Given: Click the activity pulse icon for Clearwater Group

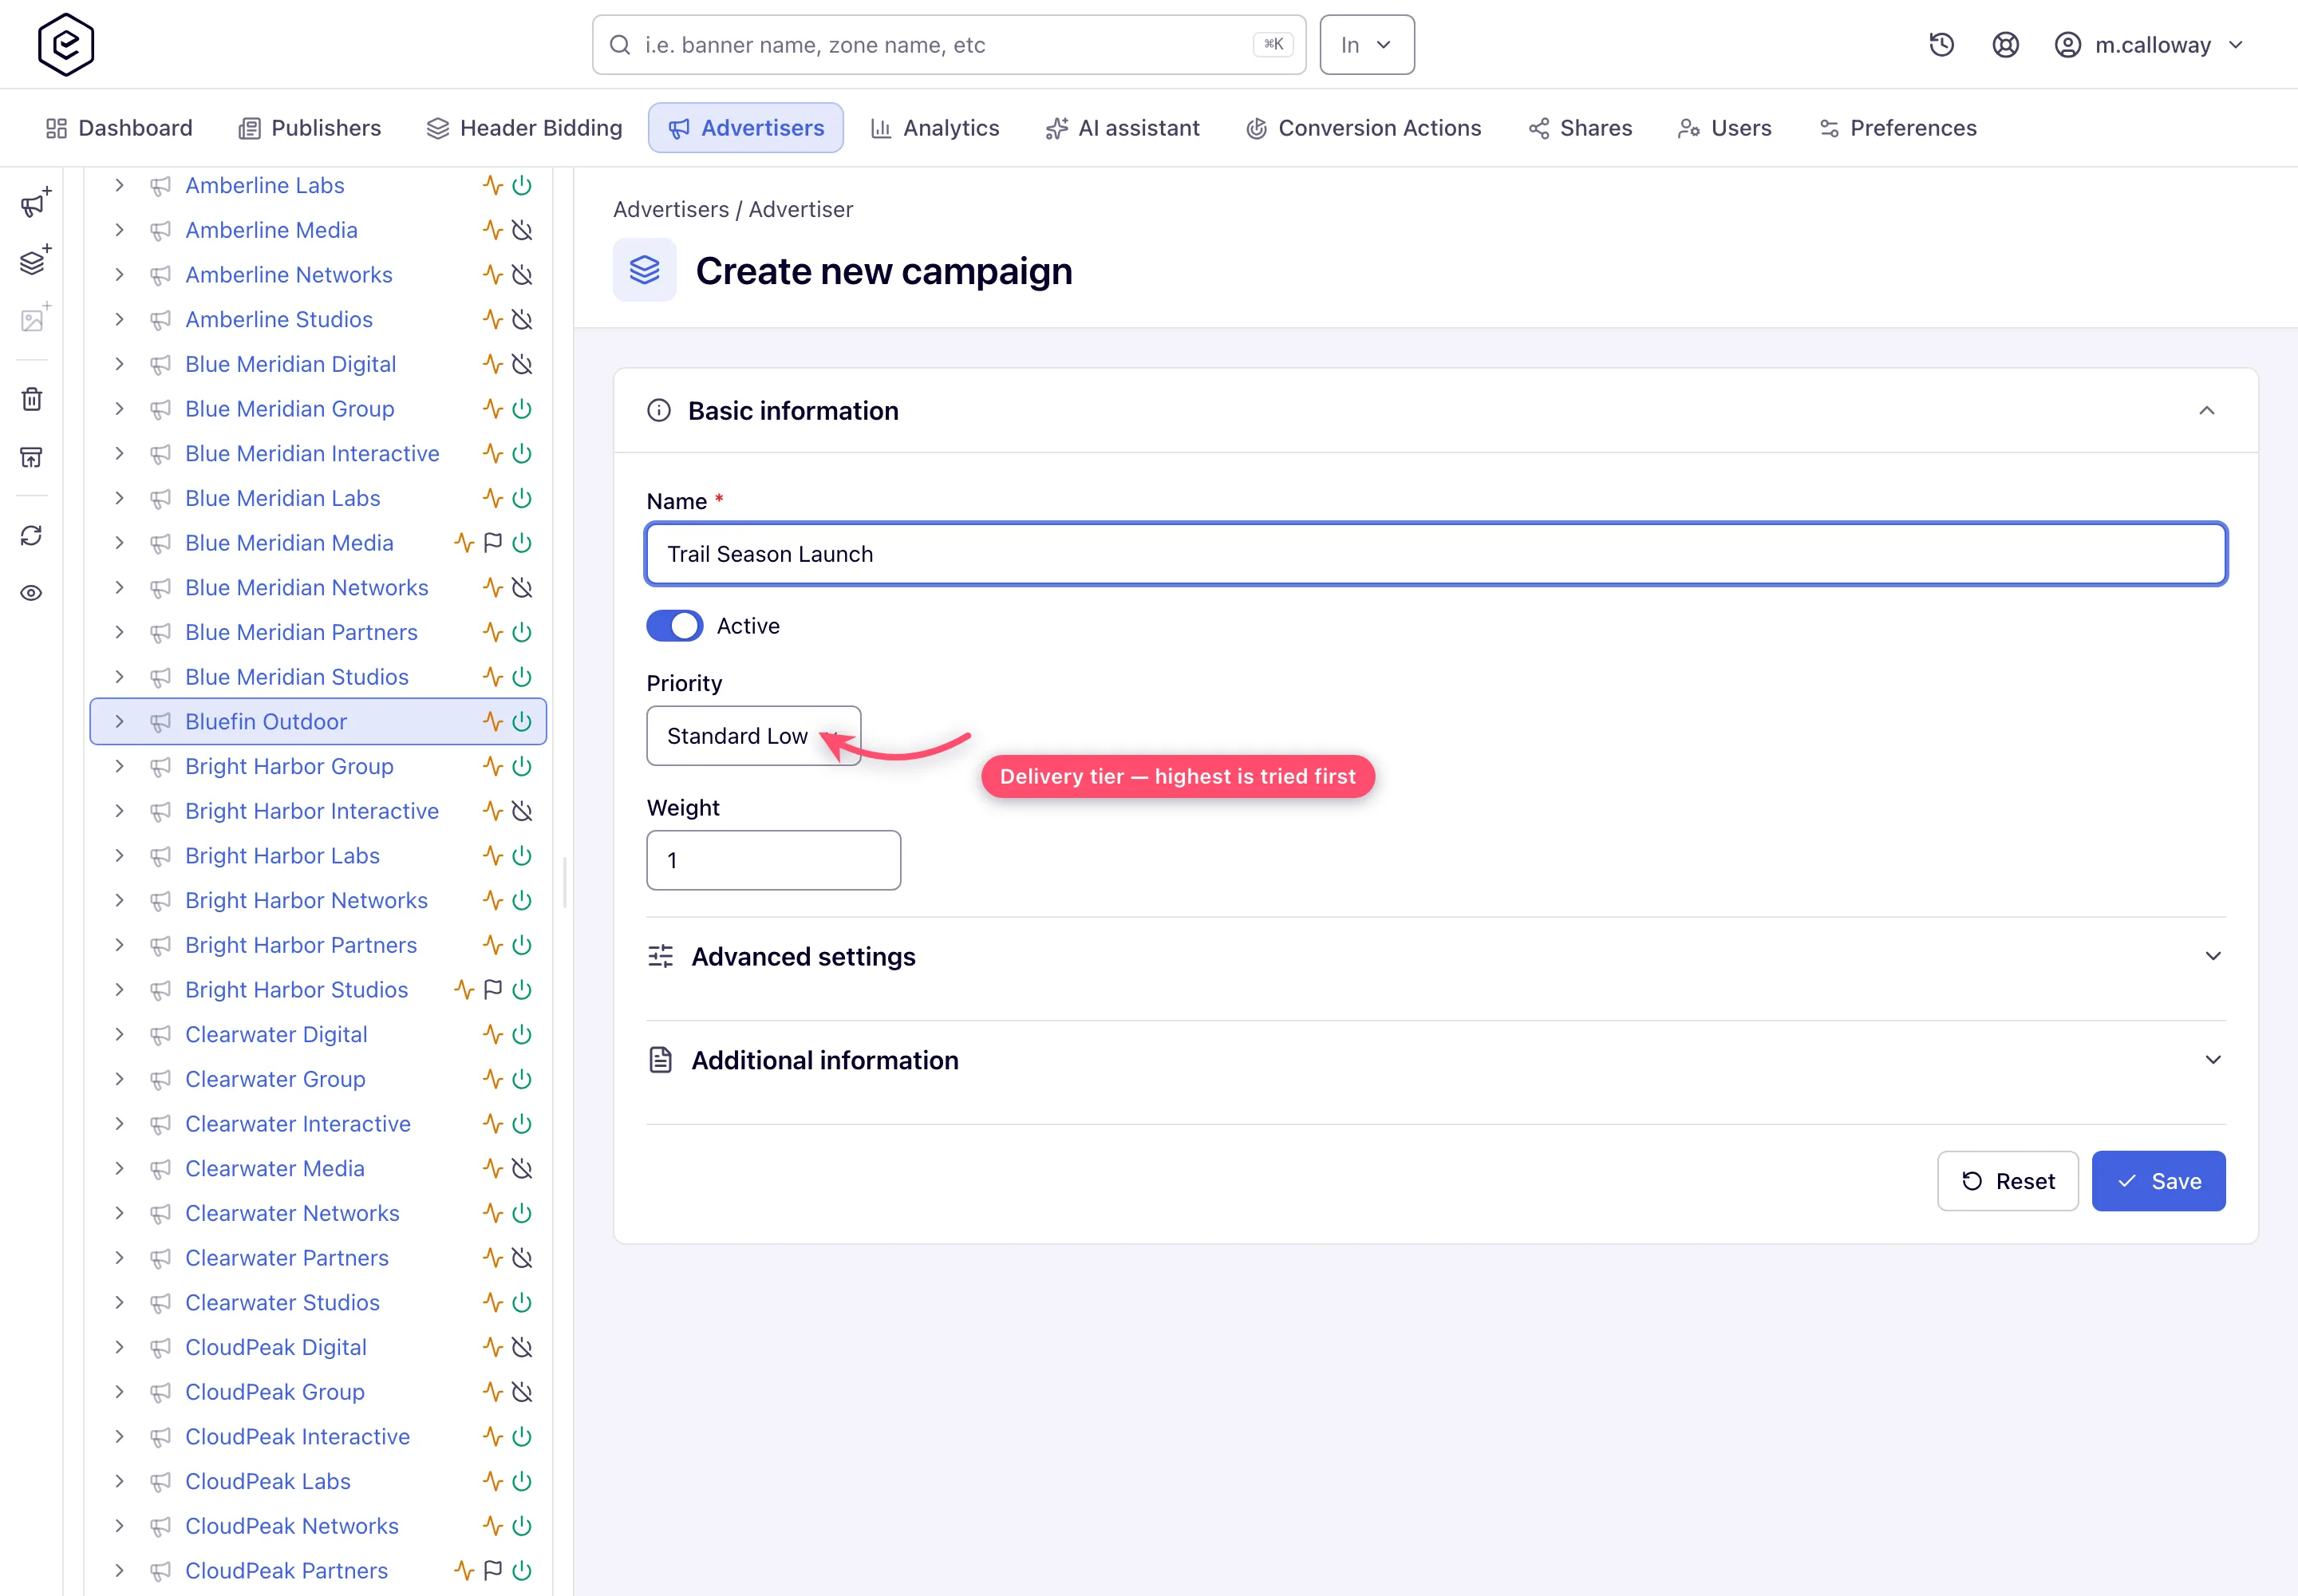Looking at the screenshot, I should (x=492, y=1079).
